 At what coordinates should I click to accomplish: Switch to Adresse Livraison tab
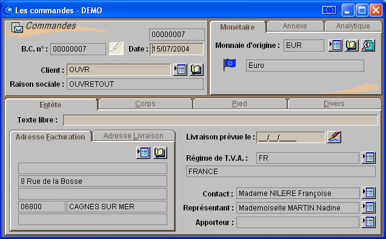click(133, 136)
